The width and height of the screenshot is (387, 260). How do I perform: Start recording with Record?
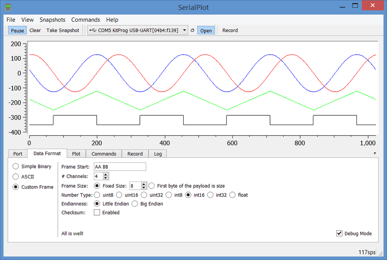(x=230, y=30)
